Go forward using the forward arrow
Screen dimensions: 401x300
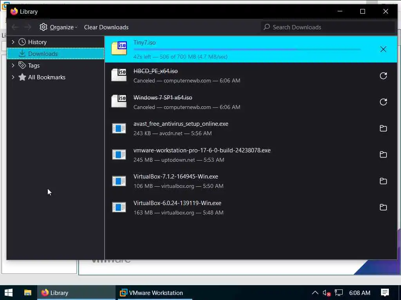(x=28, y=27)
